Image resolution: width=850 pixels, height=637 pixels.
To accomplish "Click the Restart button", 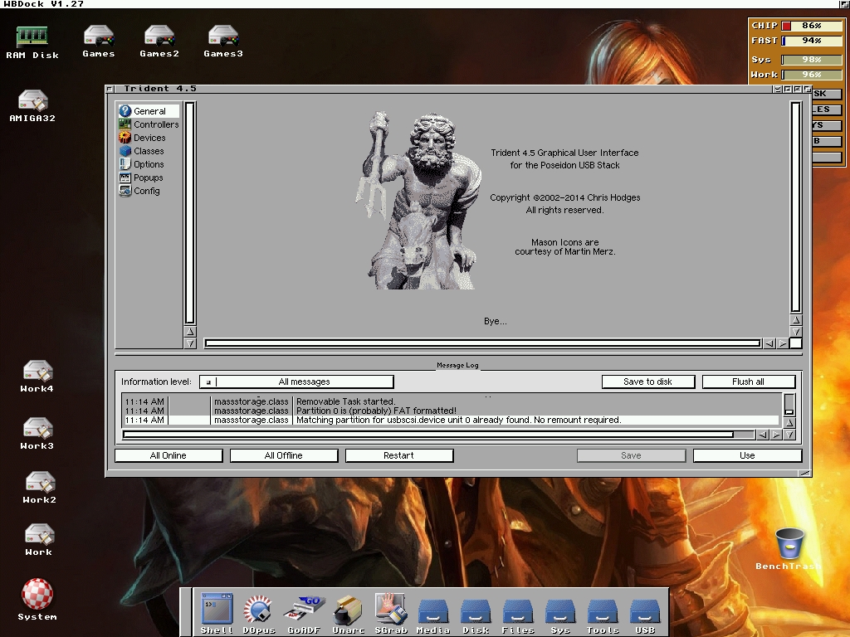I will (399, 455).
